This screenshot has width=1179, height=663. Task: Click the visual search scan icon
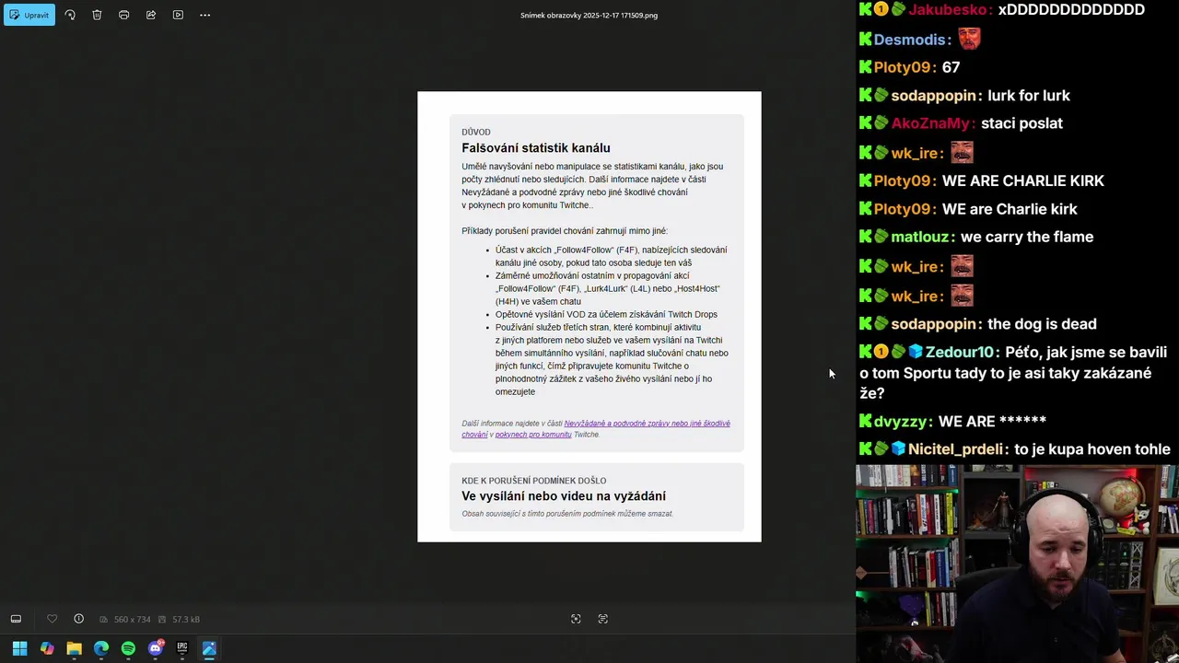(576, 619)
